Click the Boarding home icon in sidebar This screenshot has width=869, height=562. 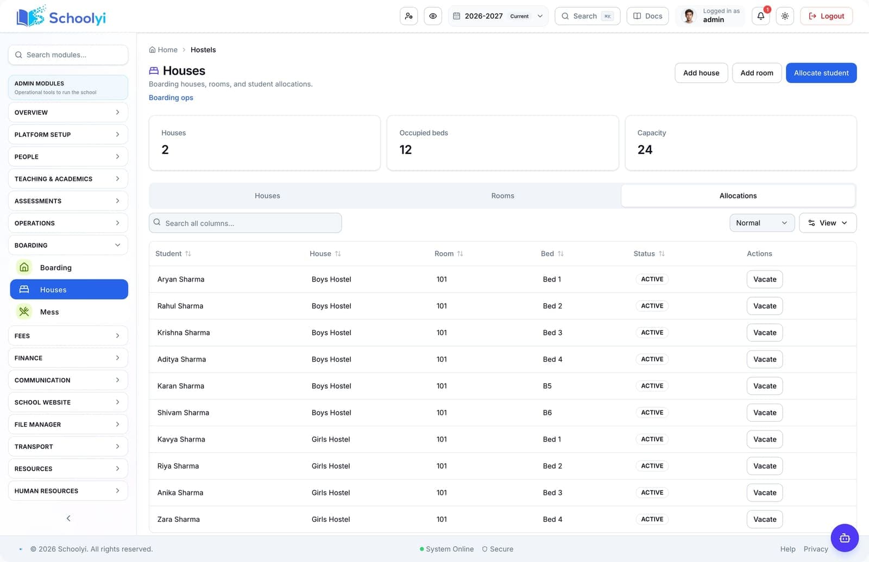click(x=24, y=267)
